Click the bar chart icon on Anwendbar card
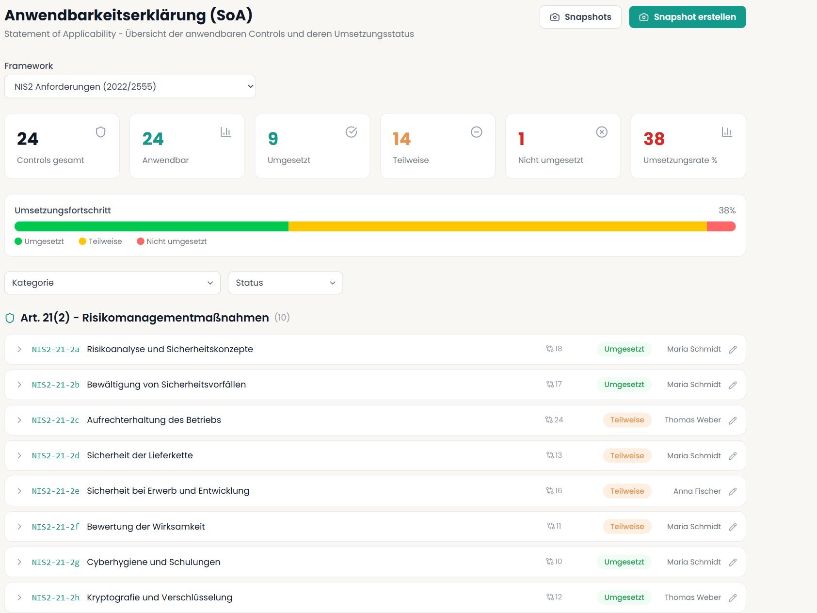The image size is (817, 613). pyautogui.click(x=226, y=131)
